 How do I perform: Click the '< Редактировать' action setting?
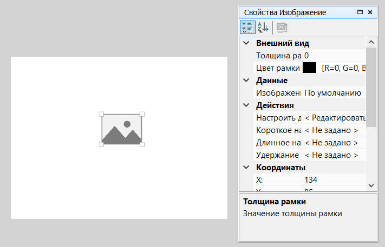click(334, 118)
